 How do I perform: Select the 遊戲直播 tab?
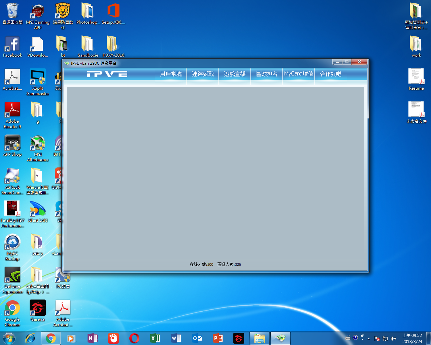click(x=235, y=74)
